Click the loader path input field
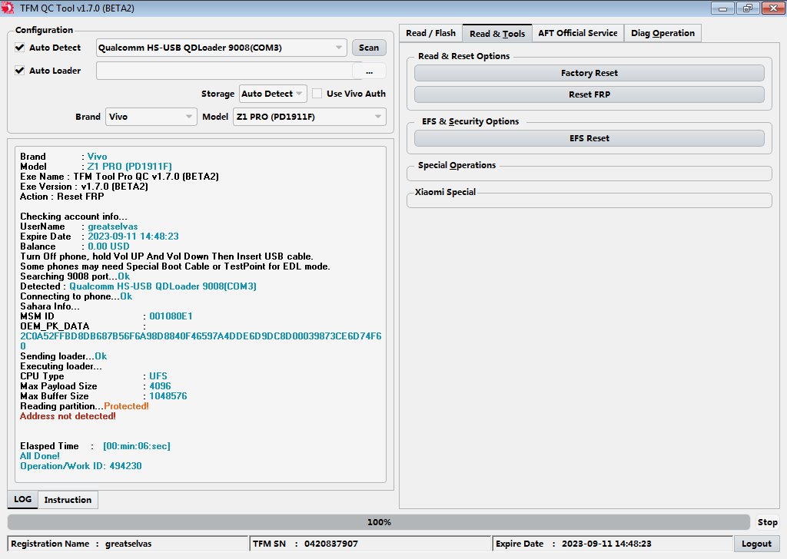This screenshot has width=787, height=559. pyautogui.click(x=224, y=71)
